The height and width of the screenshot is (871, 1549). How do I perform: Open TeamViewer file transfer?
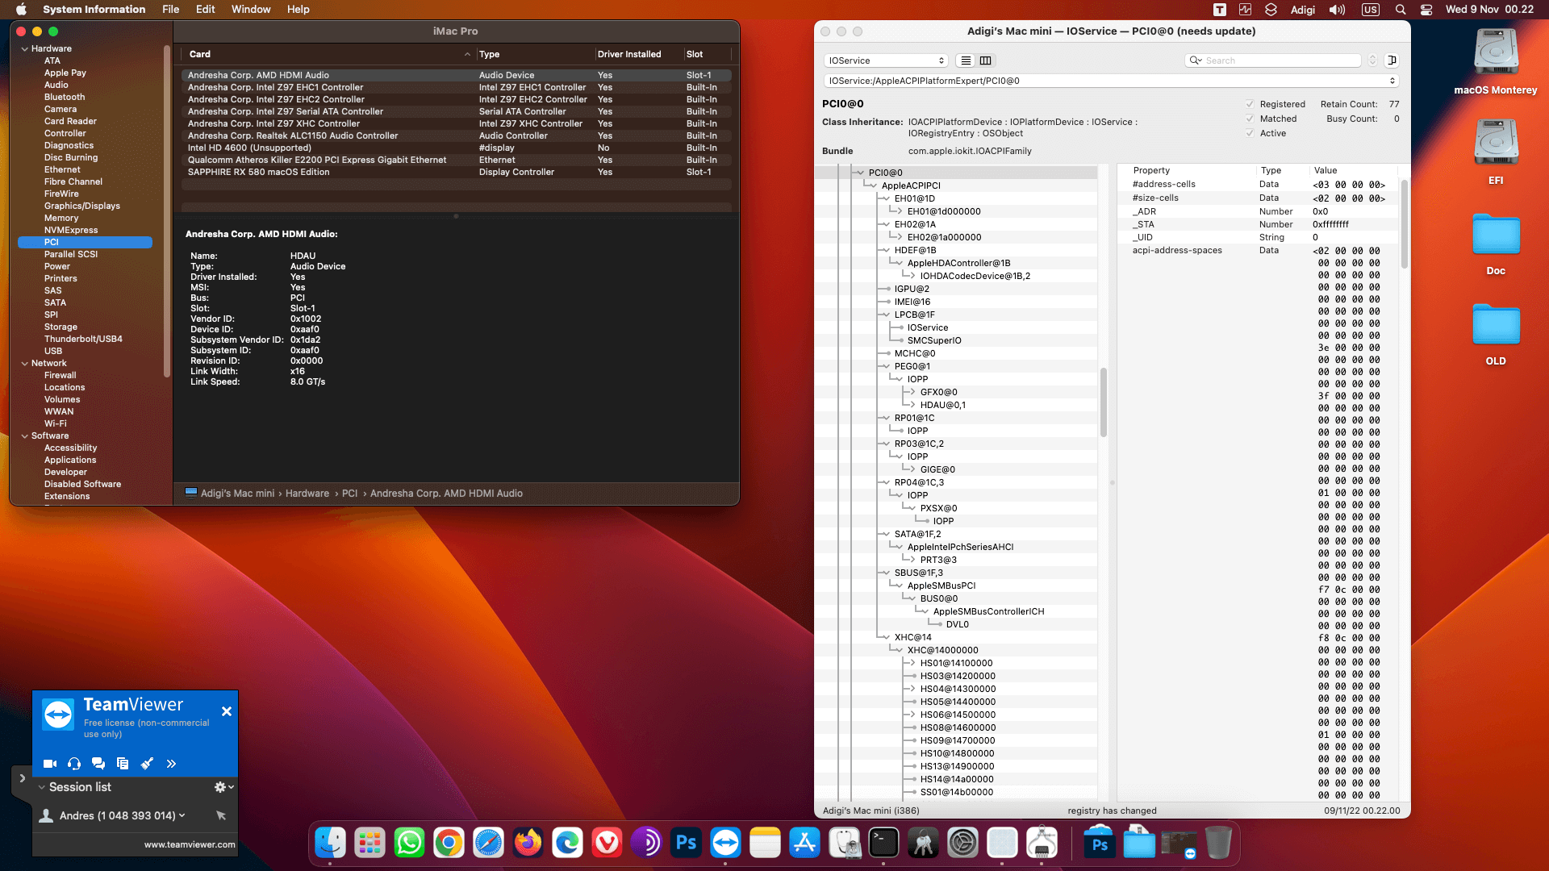123,764
